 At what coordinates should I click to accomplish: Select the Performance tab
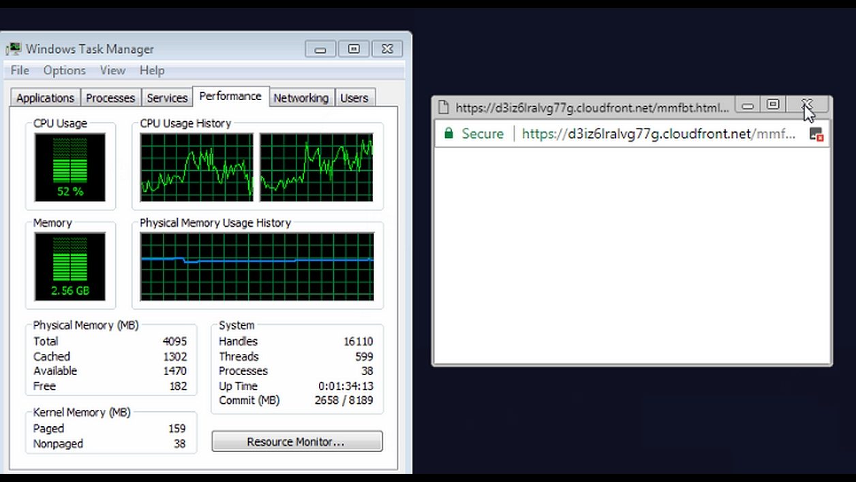coord(230,97)
